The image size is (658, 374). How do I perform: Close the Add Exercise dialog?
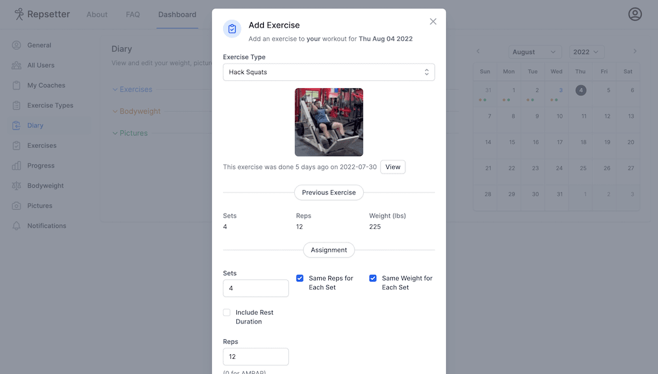433,22
